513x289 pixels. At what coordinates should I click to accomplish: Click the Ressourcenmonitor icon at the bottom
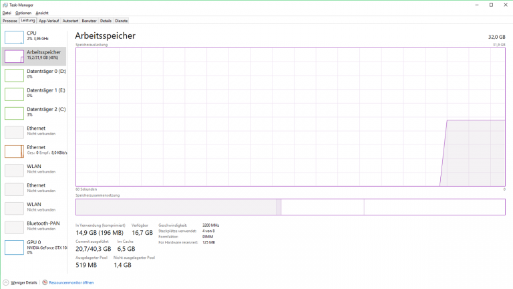point(45,283)
